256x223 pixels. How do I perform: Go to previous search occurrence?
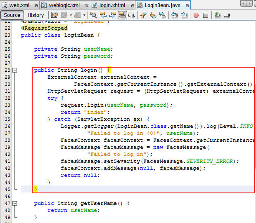click(103, 15)
